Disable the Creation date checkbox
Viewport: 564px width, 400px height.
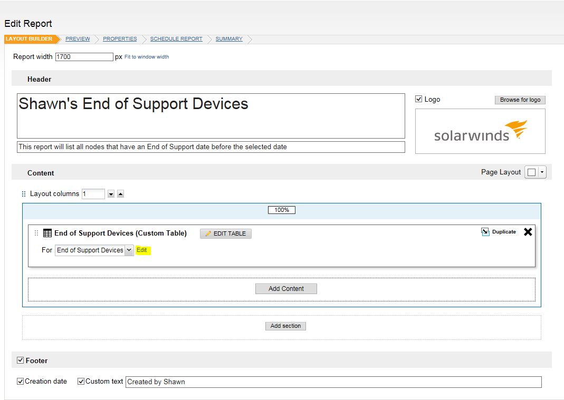[20, 381]
